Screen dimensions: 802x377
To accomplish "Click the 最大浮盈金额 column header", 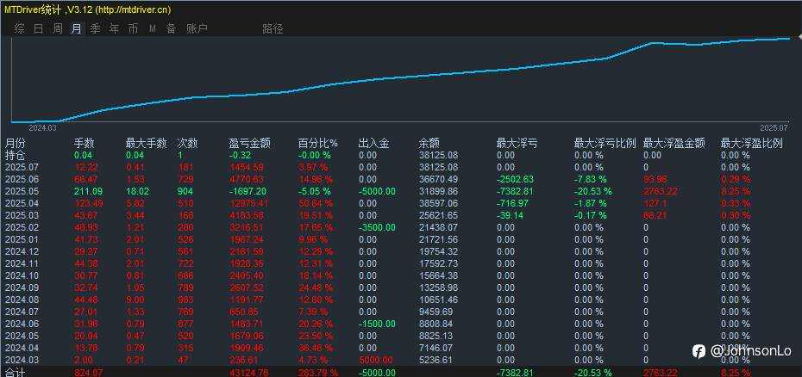I will coord(674,144).
